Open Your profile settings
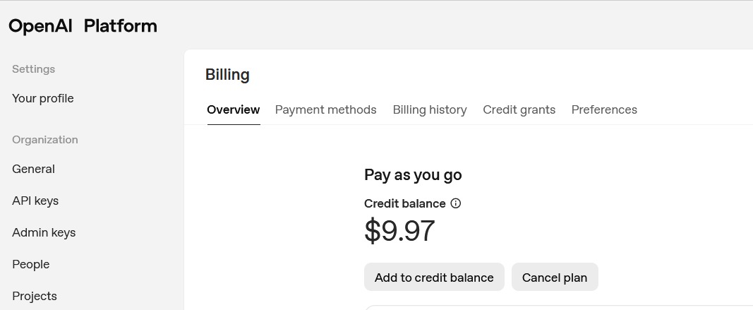 point(43,98)
